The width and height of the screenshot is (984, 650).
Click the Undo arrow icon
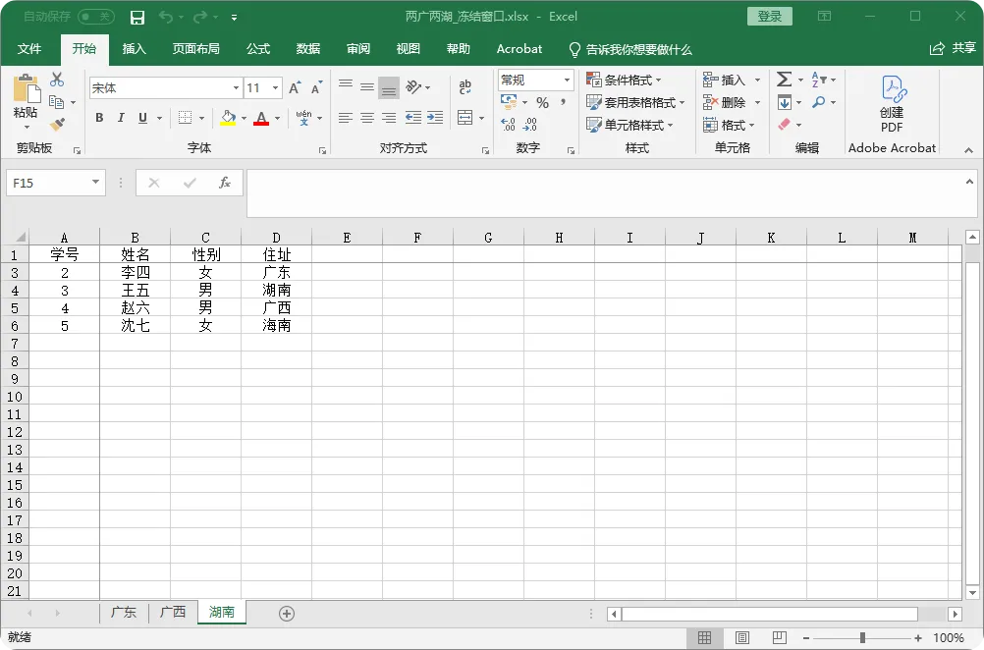pyautogui.click(x=166, y=17)
